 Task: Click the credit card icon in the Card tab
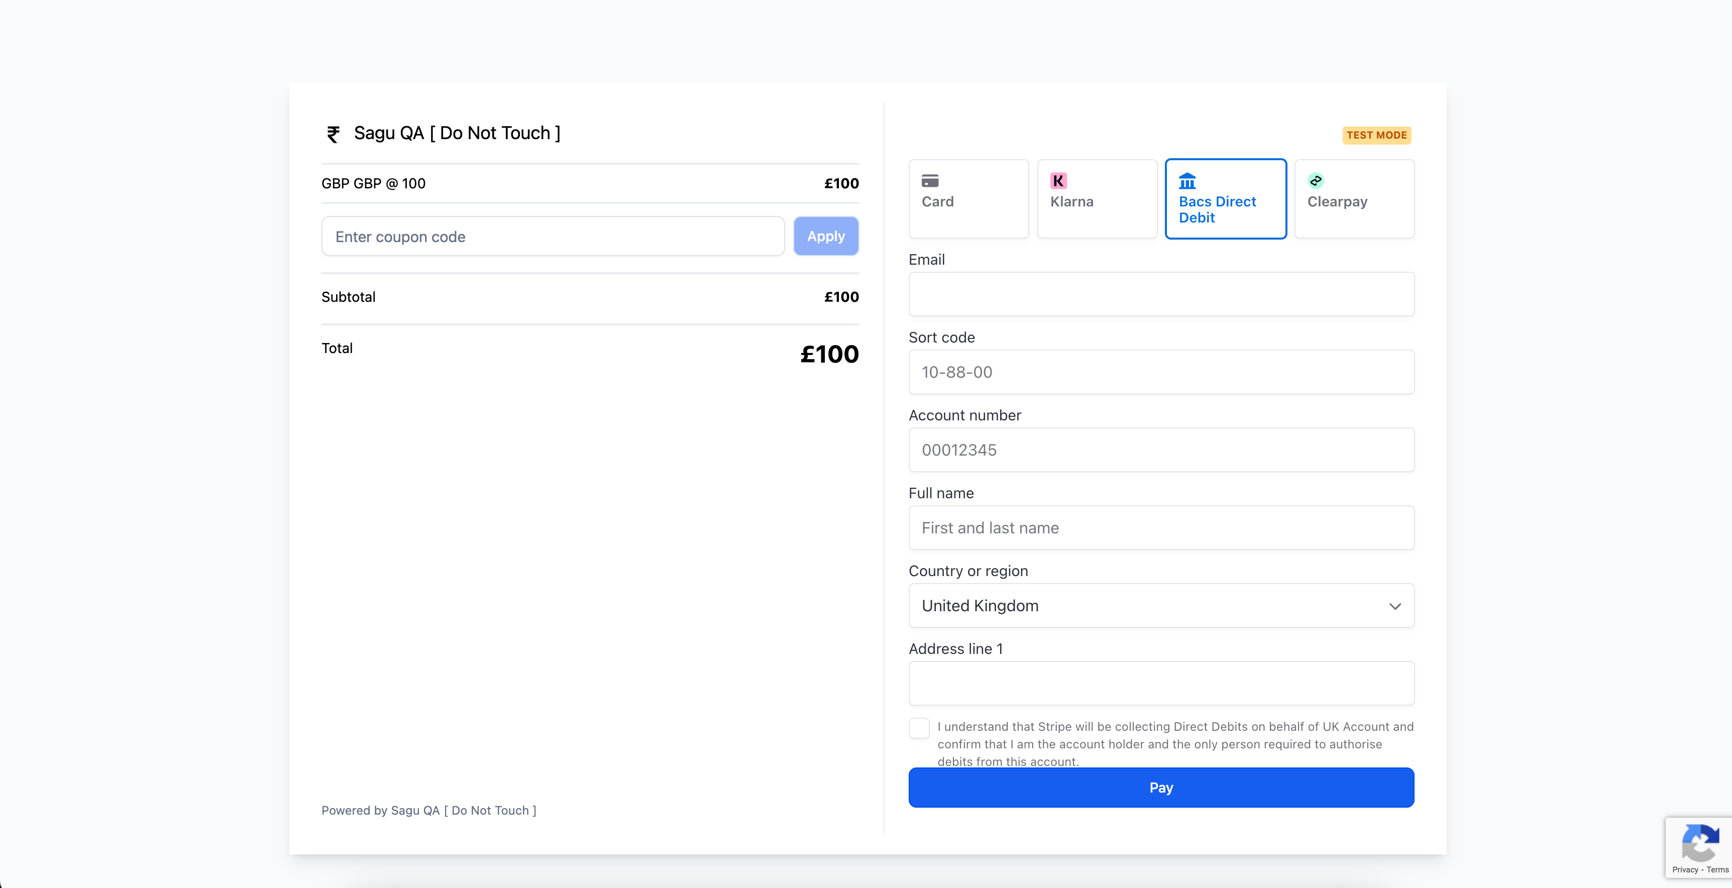(930, 180)
